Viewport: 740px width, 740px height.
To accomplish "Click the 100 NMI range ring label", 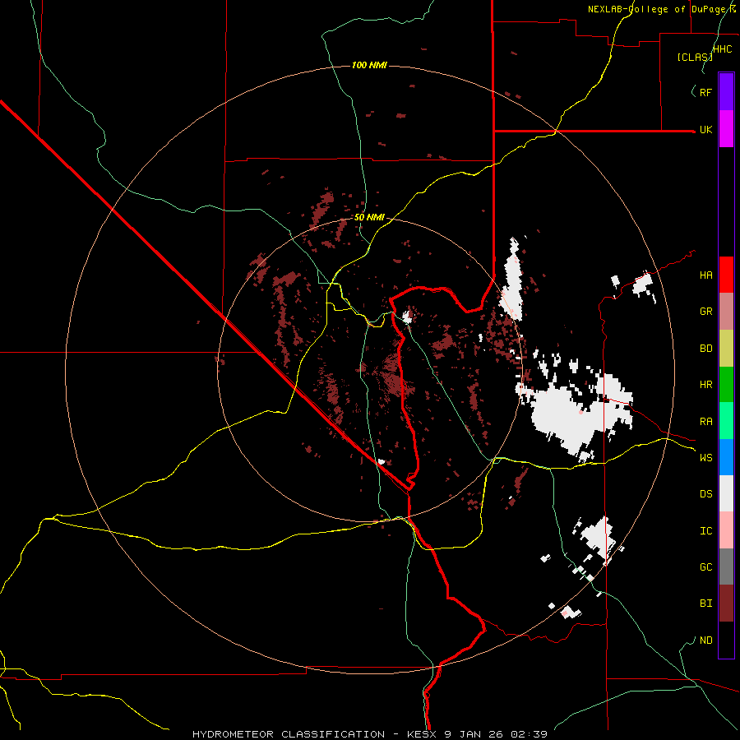I will 369,65.
